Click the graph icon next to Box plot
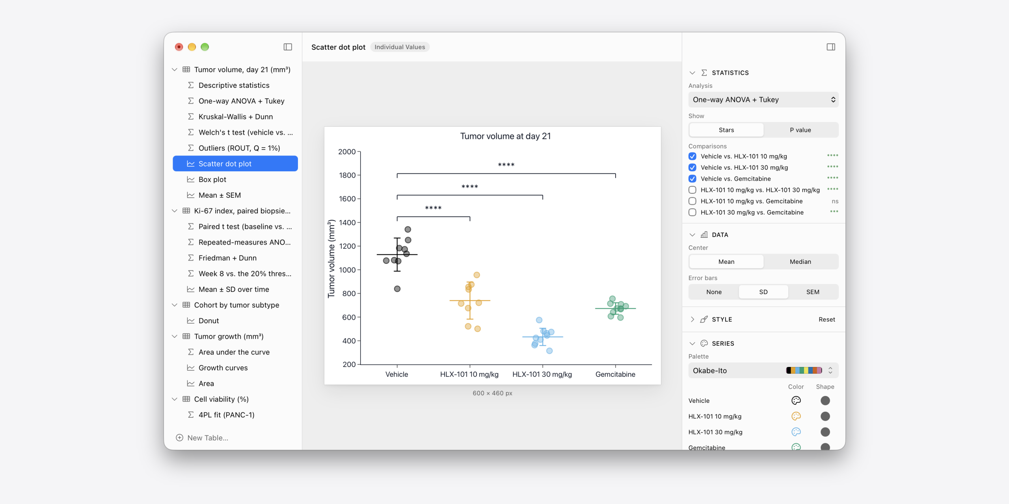The image size is (1009, 504). point(191,180)
